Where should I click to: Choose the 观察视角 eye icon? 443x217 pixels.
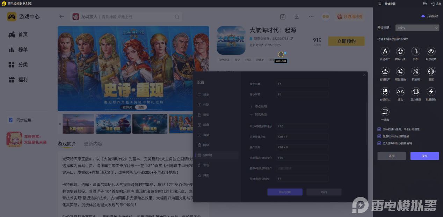(x=431, y=51)
